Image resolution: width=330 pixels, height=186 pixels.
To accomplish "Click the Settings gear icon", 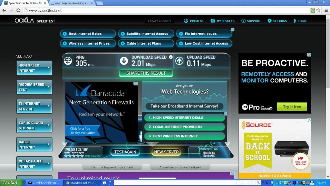I will point(270,21).
